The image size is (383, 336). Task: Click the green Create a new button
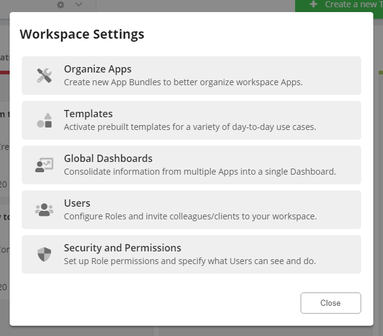[345, 5]
